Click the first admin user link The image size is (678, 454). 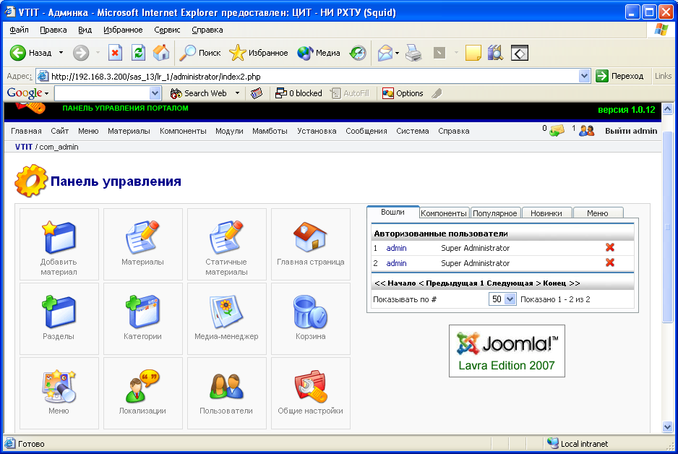tap(396, 248)
